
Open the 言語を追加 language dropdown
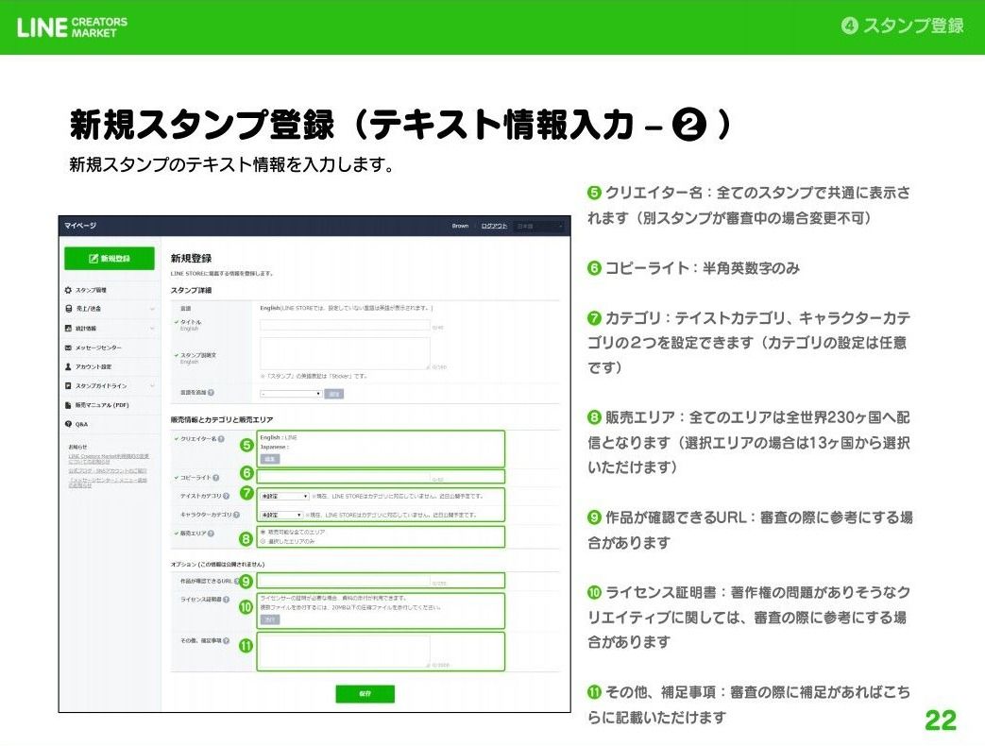(291, 394)
